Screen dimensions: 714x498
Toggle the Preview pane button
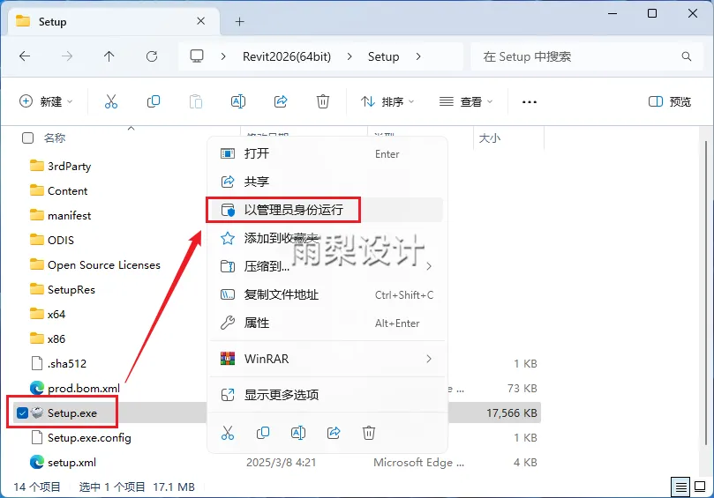669,101
